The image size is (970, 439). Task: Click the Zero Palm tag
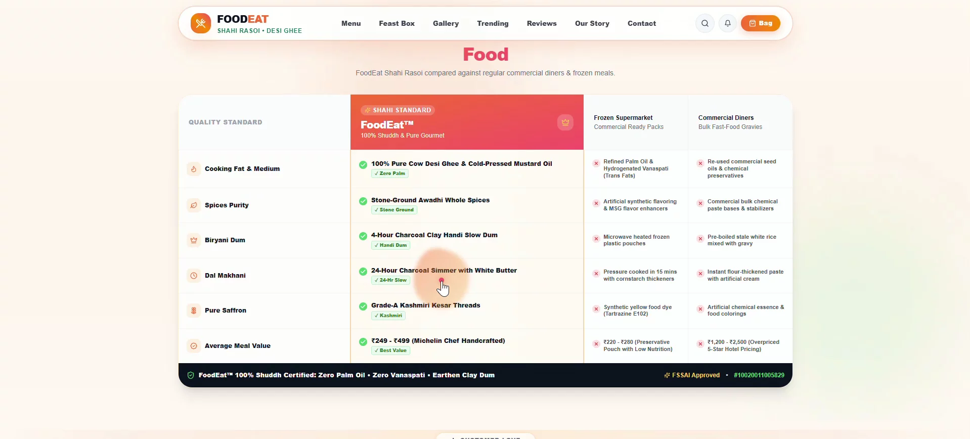tap(390, 173)
